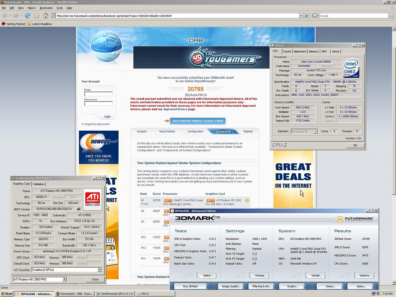This screenshot has width=396, height=297.
Task: Open the Register tab on ORB page
Action: (248, 131)
